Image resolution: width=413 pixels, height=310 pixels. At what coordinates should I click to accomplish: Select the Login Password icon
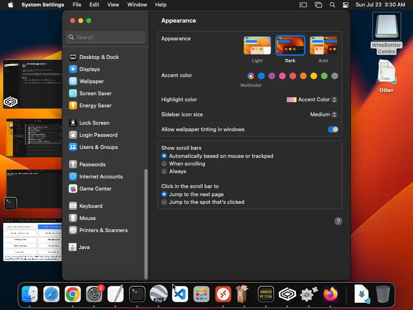point(73,135)
